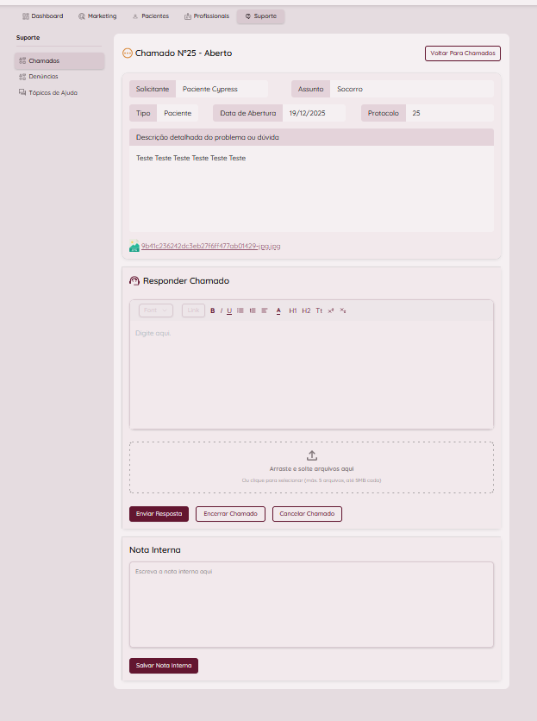Click Voltar Para Chamados button

pos(462,53)
